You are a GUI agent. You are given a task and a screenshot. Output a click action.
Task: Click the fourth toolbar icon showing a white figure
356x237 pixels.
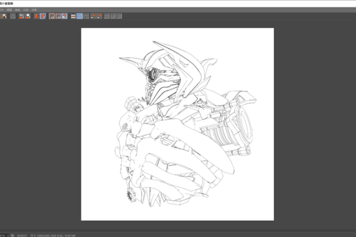click(x=28, y=16)
